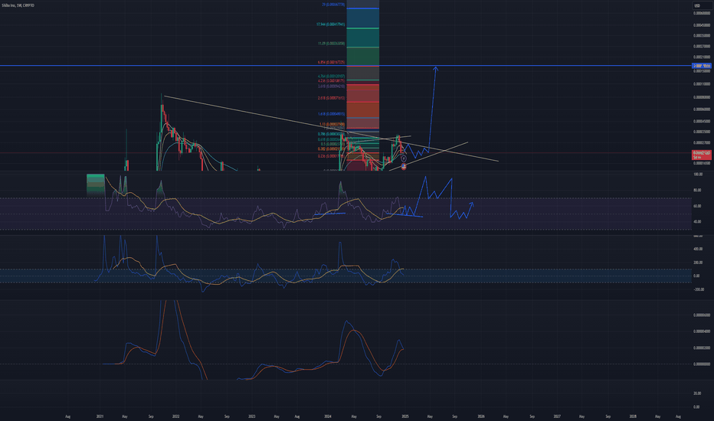Click the 2025 label on the time axis
The image size is (714, 421).
coord(404,416)
